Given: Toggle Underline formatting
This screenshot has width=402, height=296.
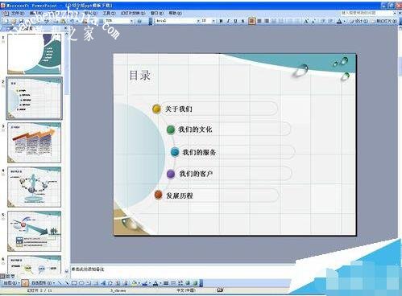Looking at the screenshot, I should [x=235, y=21].
